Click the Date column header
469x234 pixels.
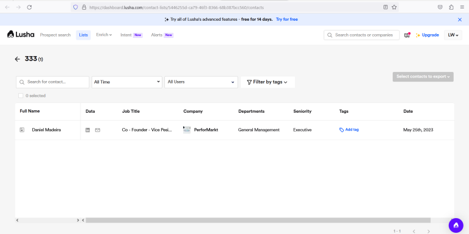408,112
